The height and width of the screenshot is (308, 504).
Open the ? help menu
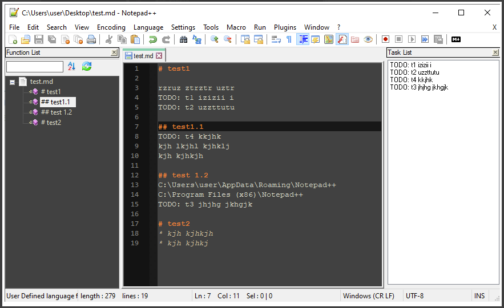point(339,27)
